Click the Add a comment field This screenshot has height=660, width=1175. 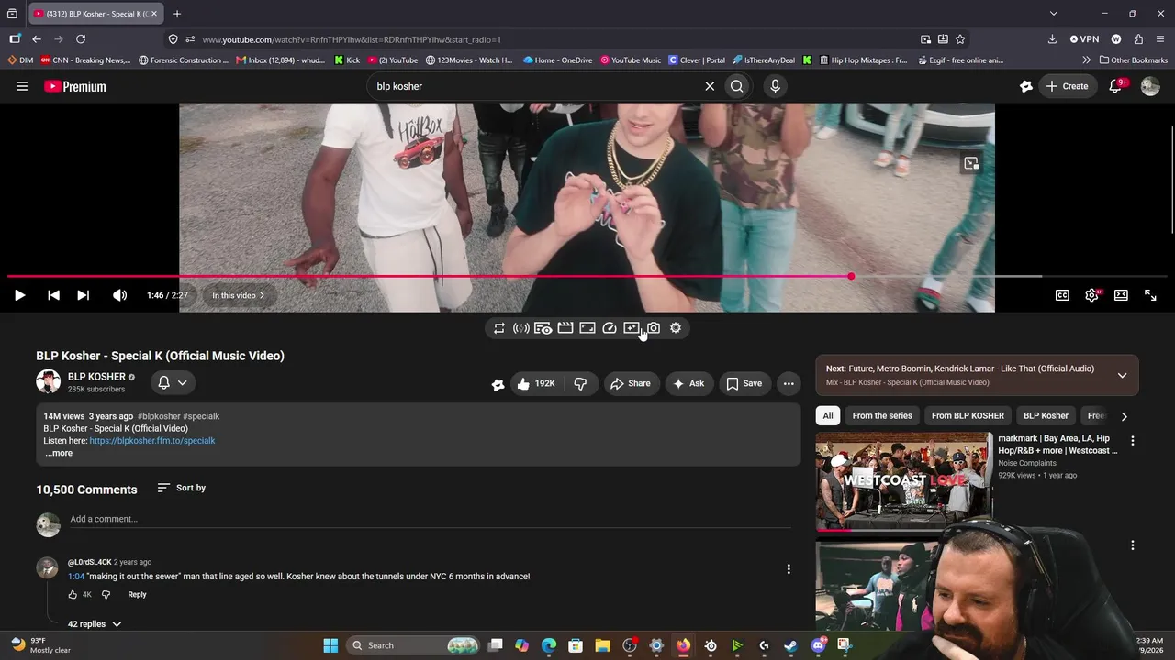click(x=430, y=519)
